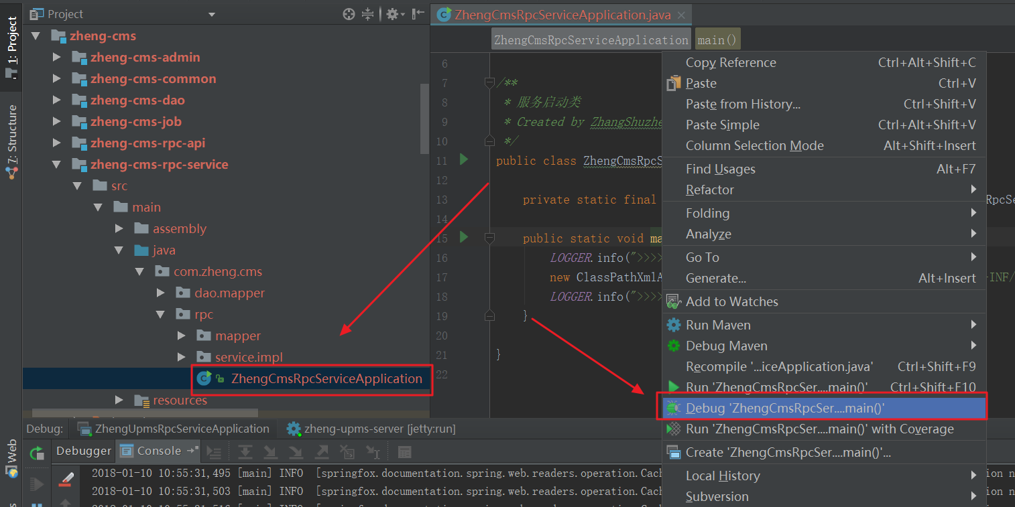Click the Collapse All icon in Project panel
This screenshot has height=507, width=1015.
367,14
